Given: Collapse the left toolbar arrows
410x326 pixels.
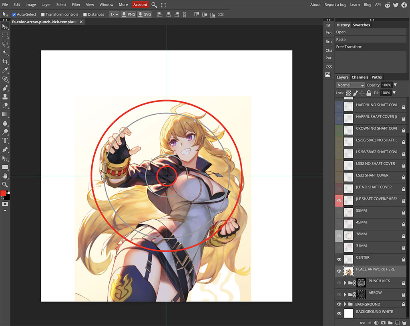Looking at the screenshot, I should click(5, 20).
